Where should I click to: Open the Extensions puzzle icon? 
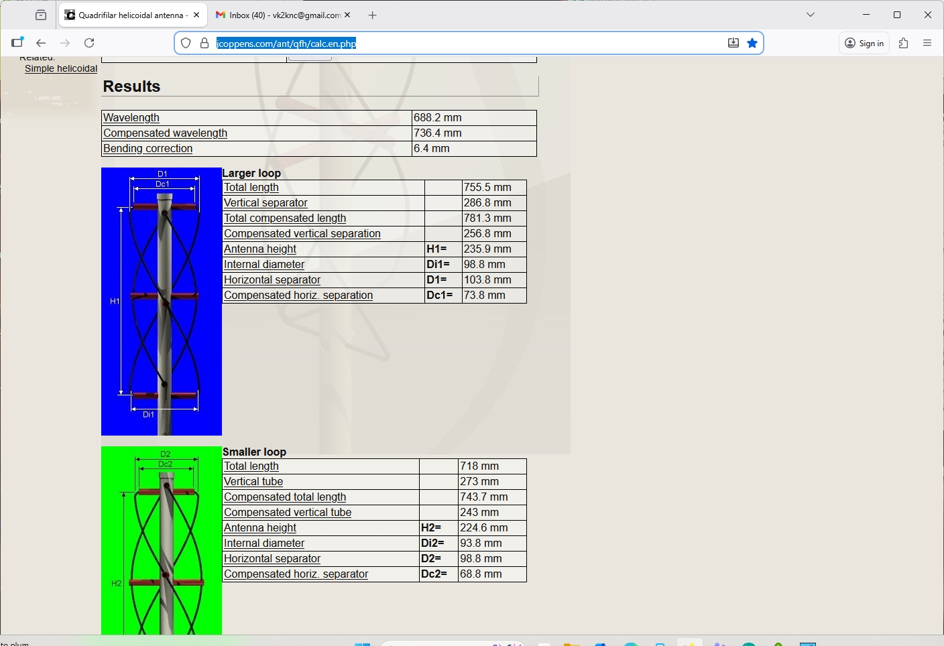coord(904,43)
